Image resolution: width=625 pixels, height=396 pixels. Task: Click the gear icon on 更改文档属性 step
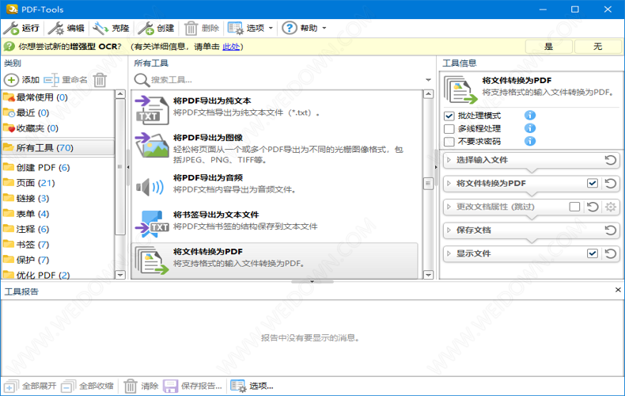point(610,207)
